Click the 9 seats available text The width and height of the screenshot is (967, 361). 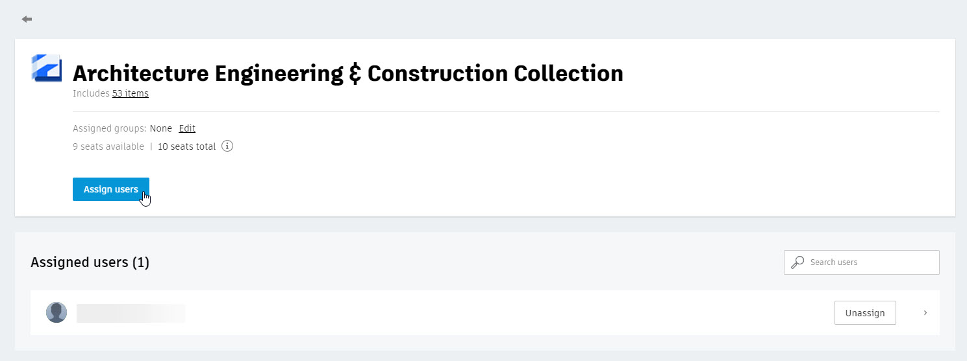pyautogui.click(x=108, y=146)
